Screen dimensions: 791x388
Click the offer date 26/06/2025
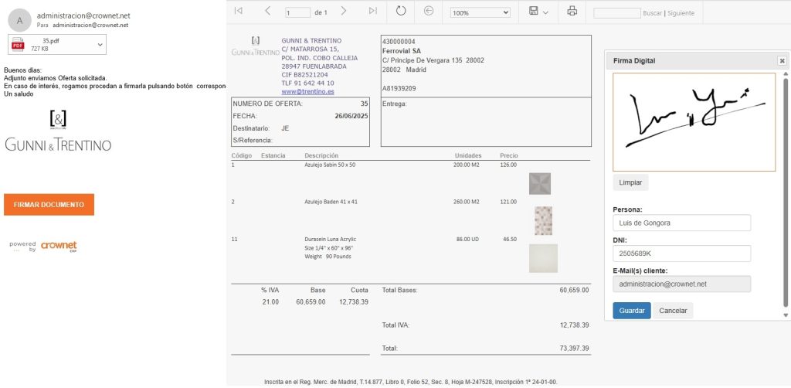click(x=351, y=116)
